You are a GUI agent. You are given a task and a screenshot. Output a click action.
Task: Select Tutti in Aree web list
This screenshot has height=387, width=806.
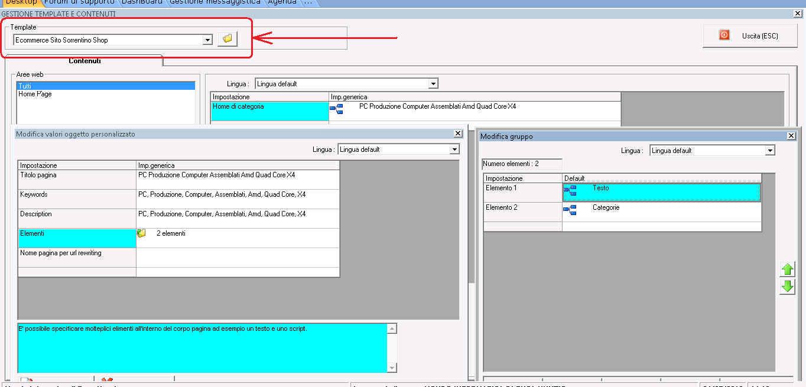106,86
